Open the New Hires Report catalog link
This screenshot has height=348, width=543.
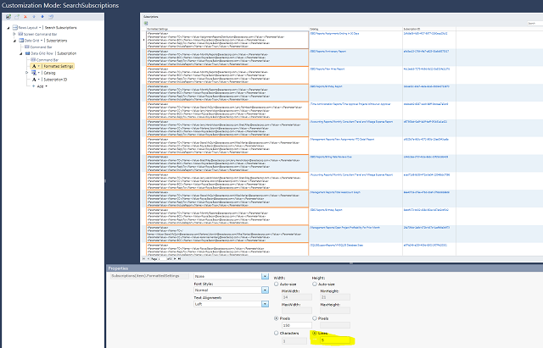tap(327, 69)
